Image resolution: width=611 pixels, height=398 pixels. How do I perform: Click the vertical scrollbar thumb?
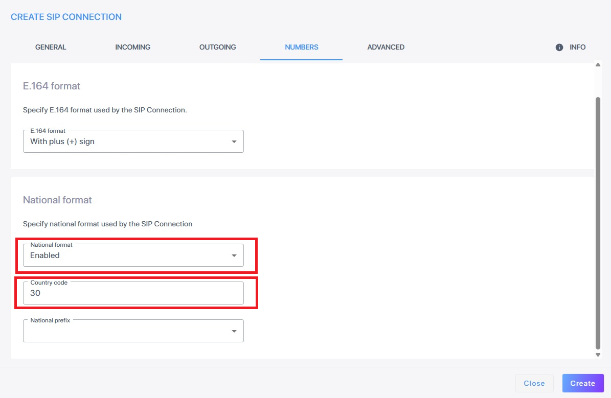click(598, 220)
